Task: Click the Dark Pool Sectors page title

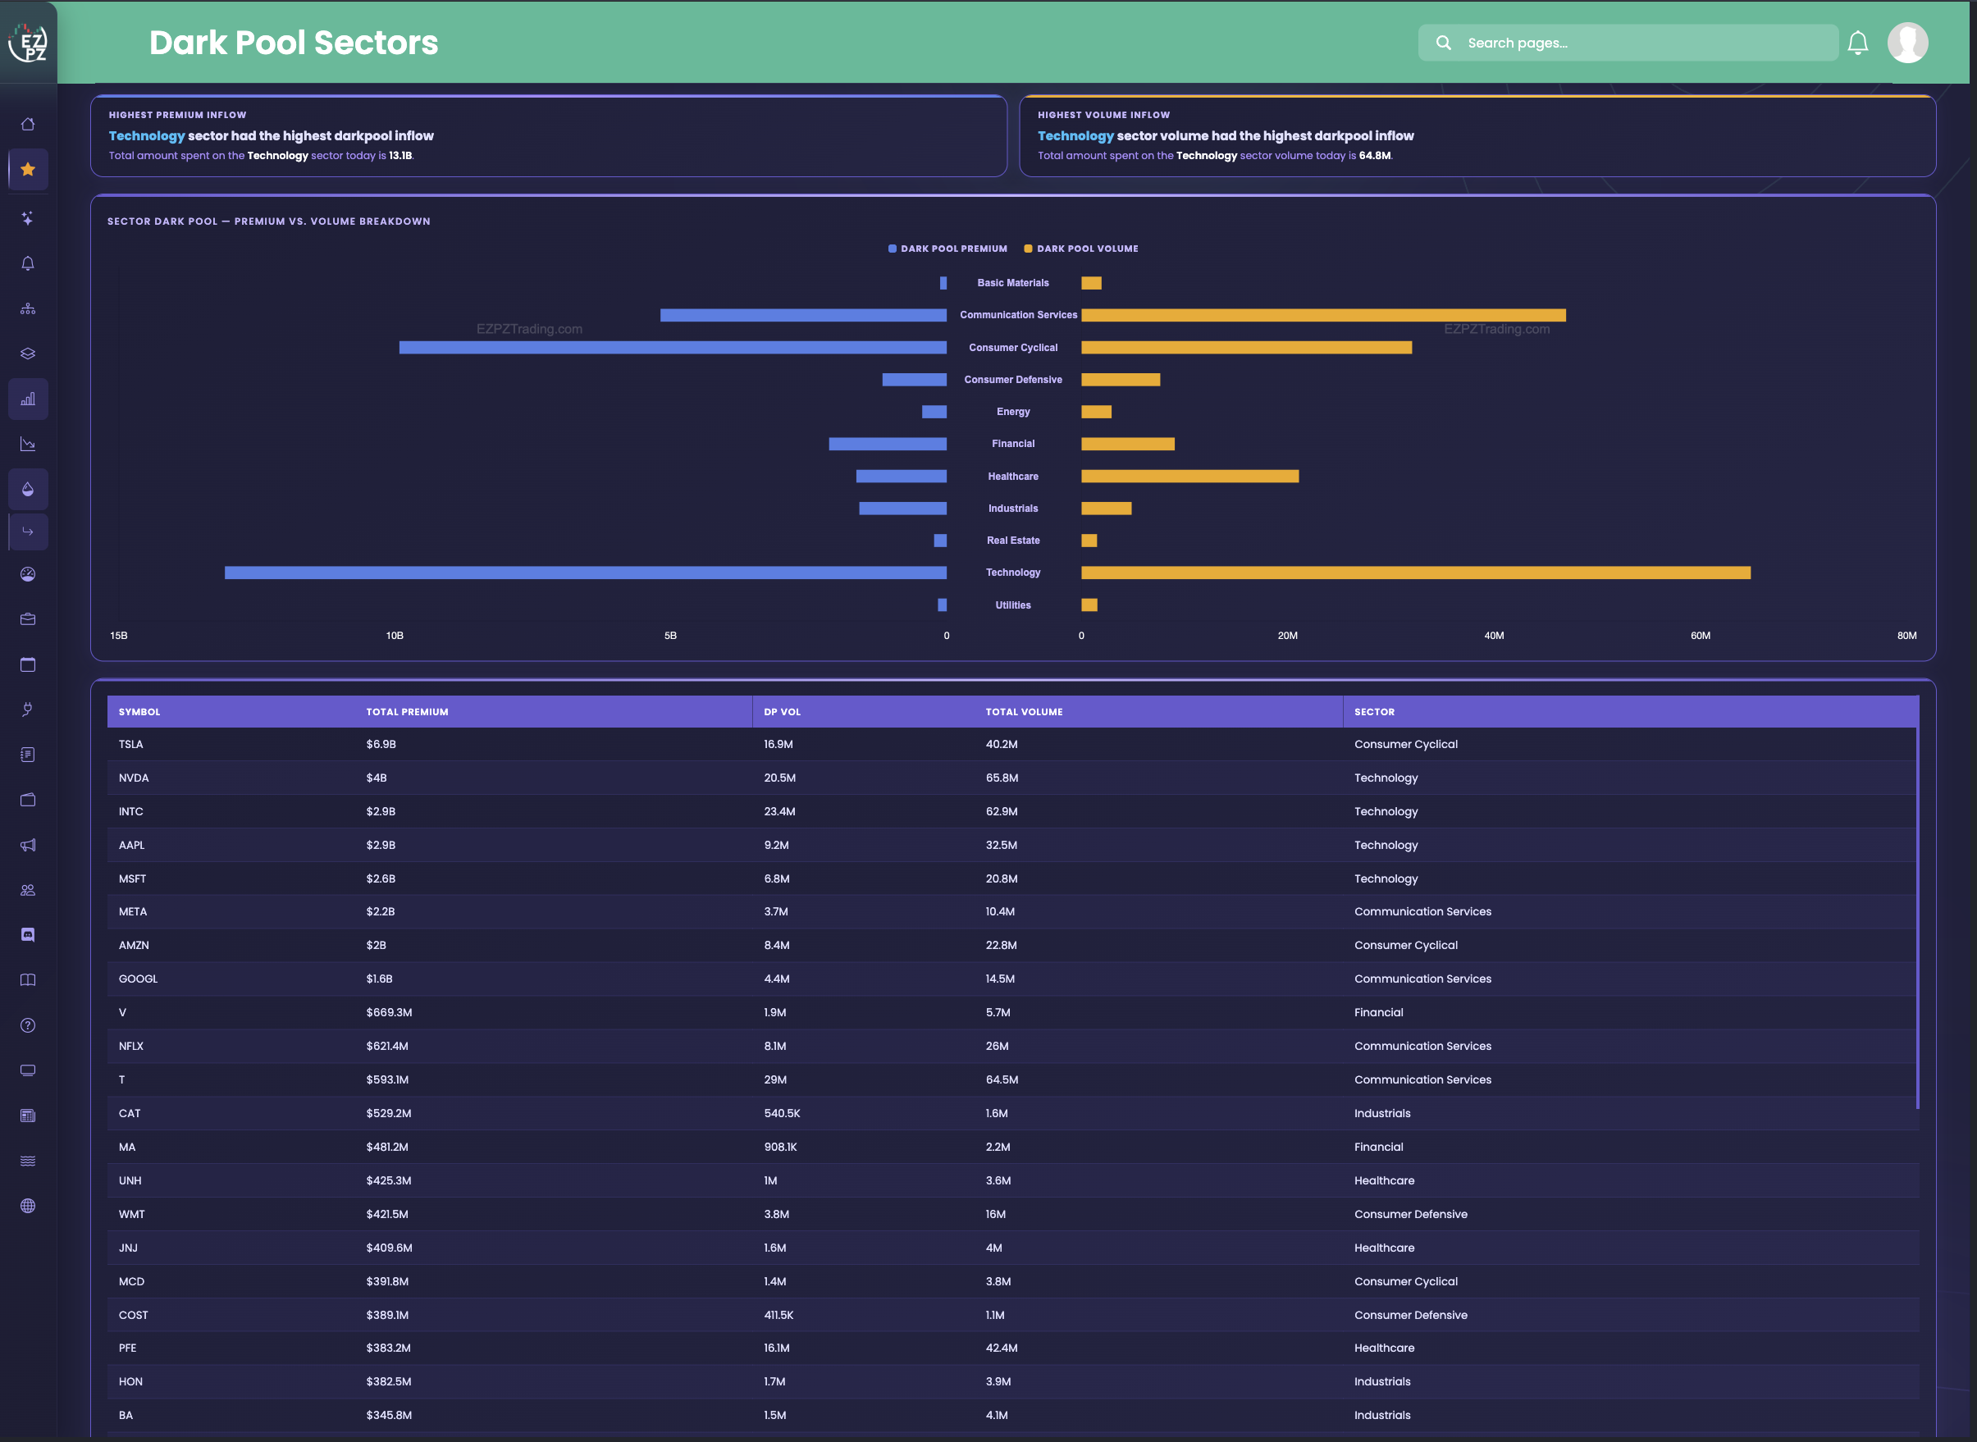Action: [x=294, y=43]
